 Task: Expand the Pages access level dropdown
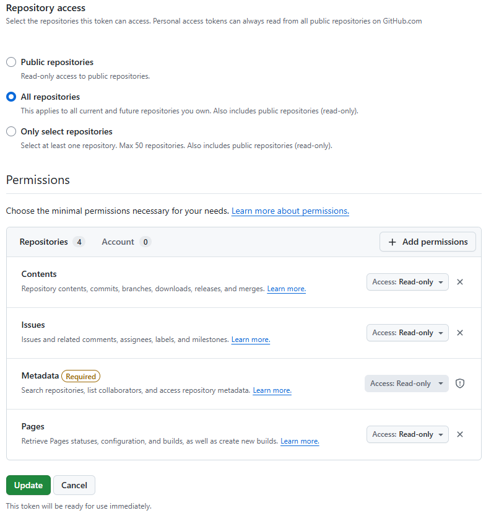(407, 434)
